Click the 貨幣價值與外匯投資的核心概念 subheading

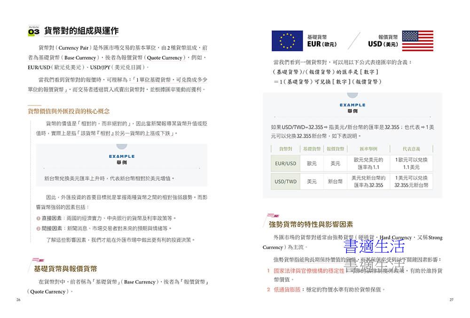[x=69, y=111]
